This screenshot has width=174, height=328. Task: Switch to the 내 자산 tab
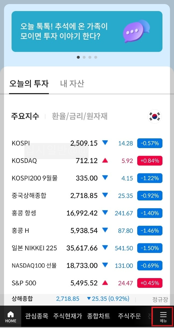click(x=72, y=84)
